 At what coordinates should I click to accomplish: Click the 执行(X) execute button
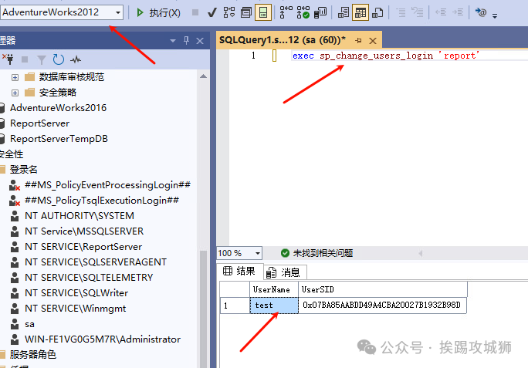coord(158,12)
